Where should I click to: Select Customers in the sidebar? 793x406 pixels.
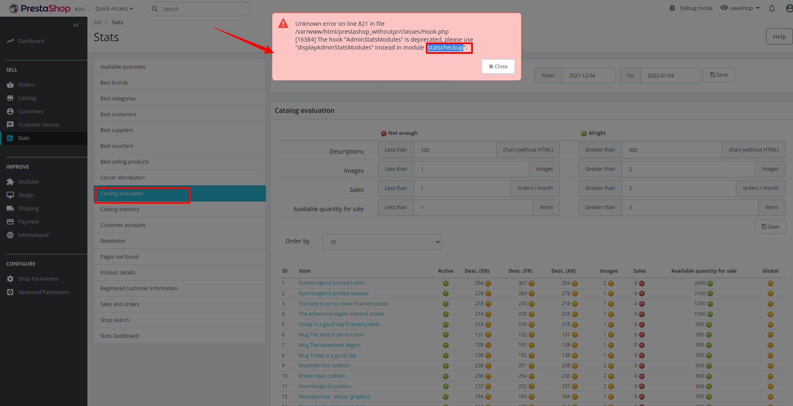(31, 111)
